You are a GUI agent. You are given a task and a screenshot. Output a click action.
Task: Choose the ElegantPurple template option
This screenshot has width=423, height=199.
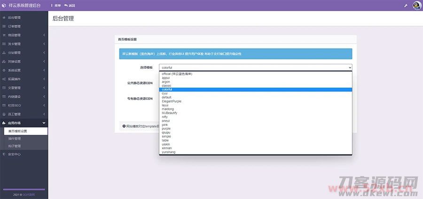[172, 101]
